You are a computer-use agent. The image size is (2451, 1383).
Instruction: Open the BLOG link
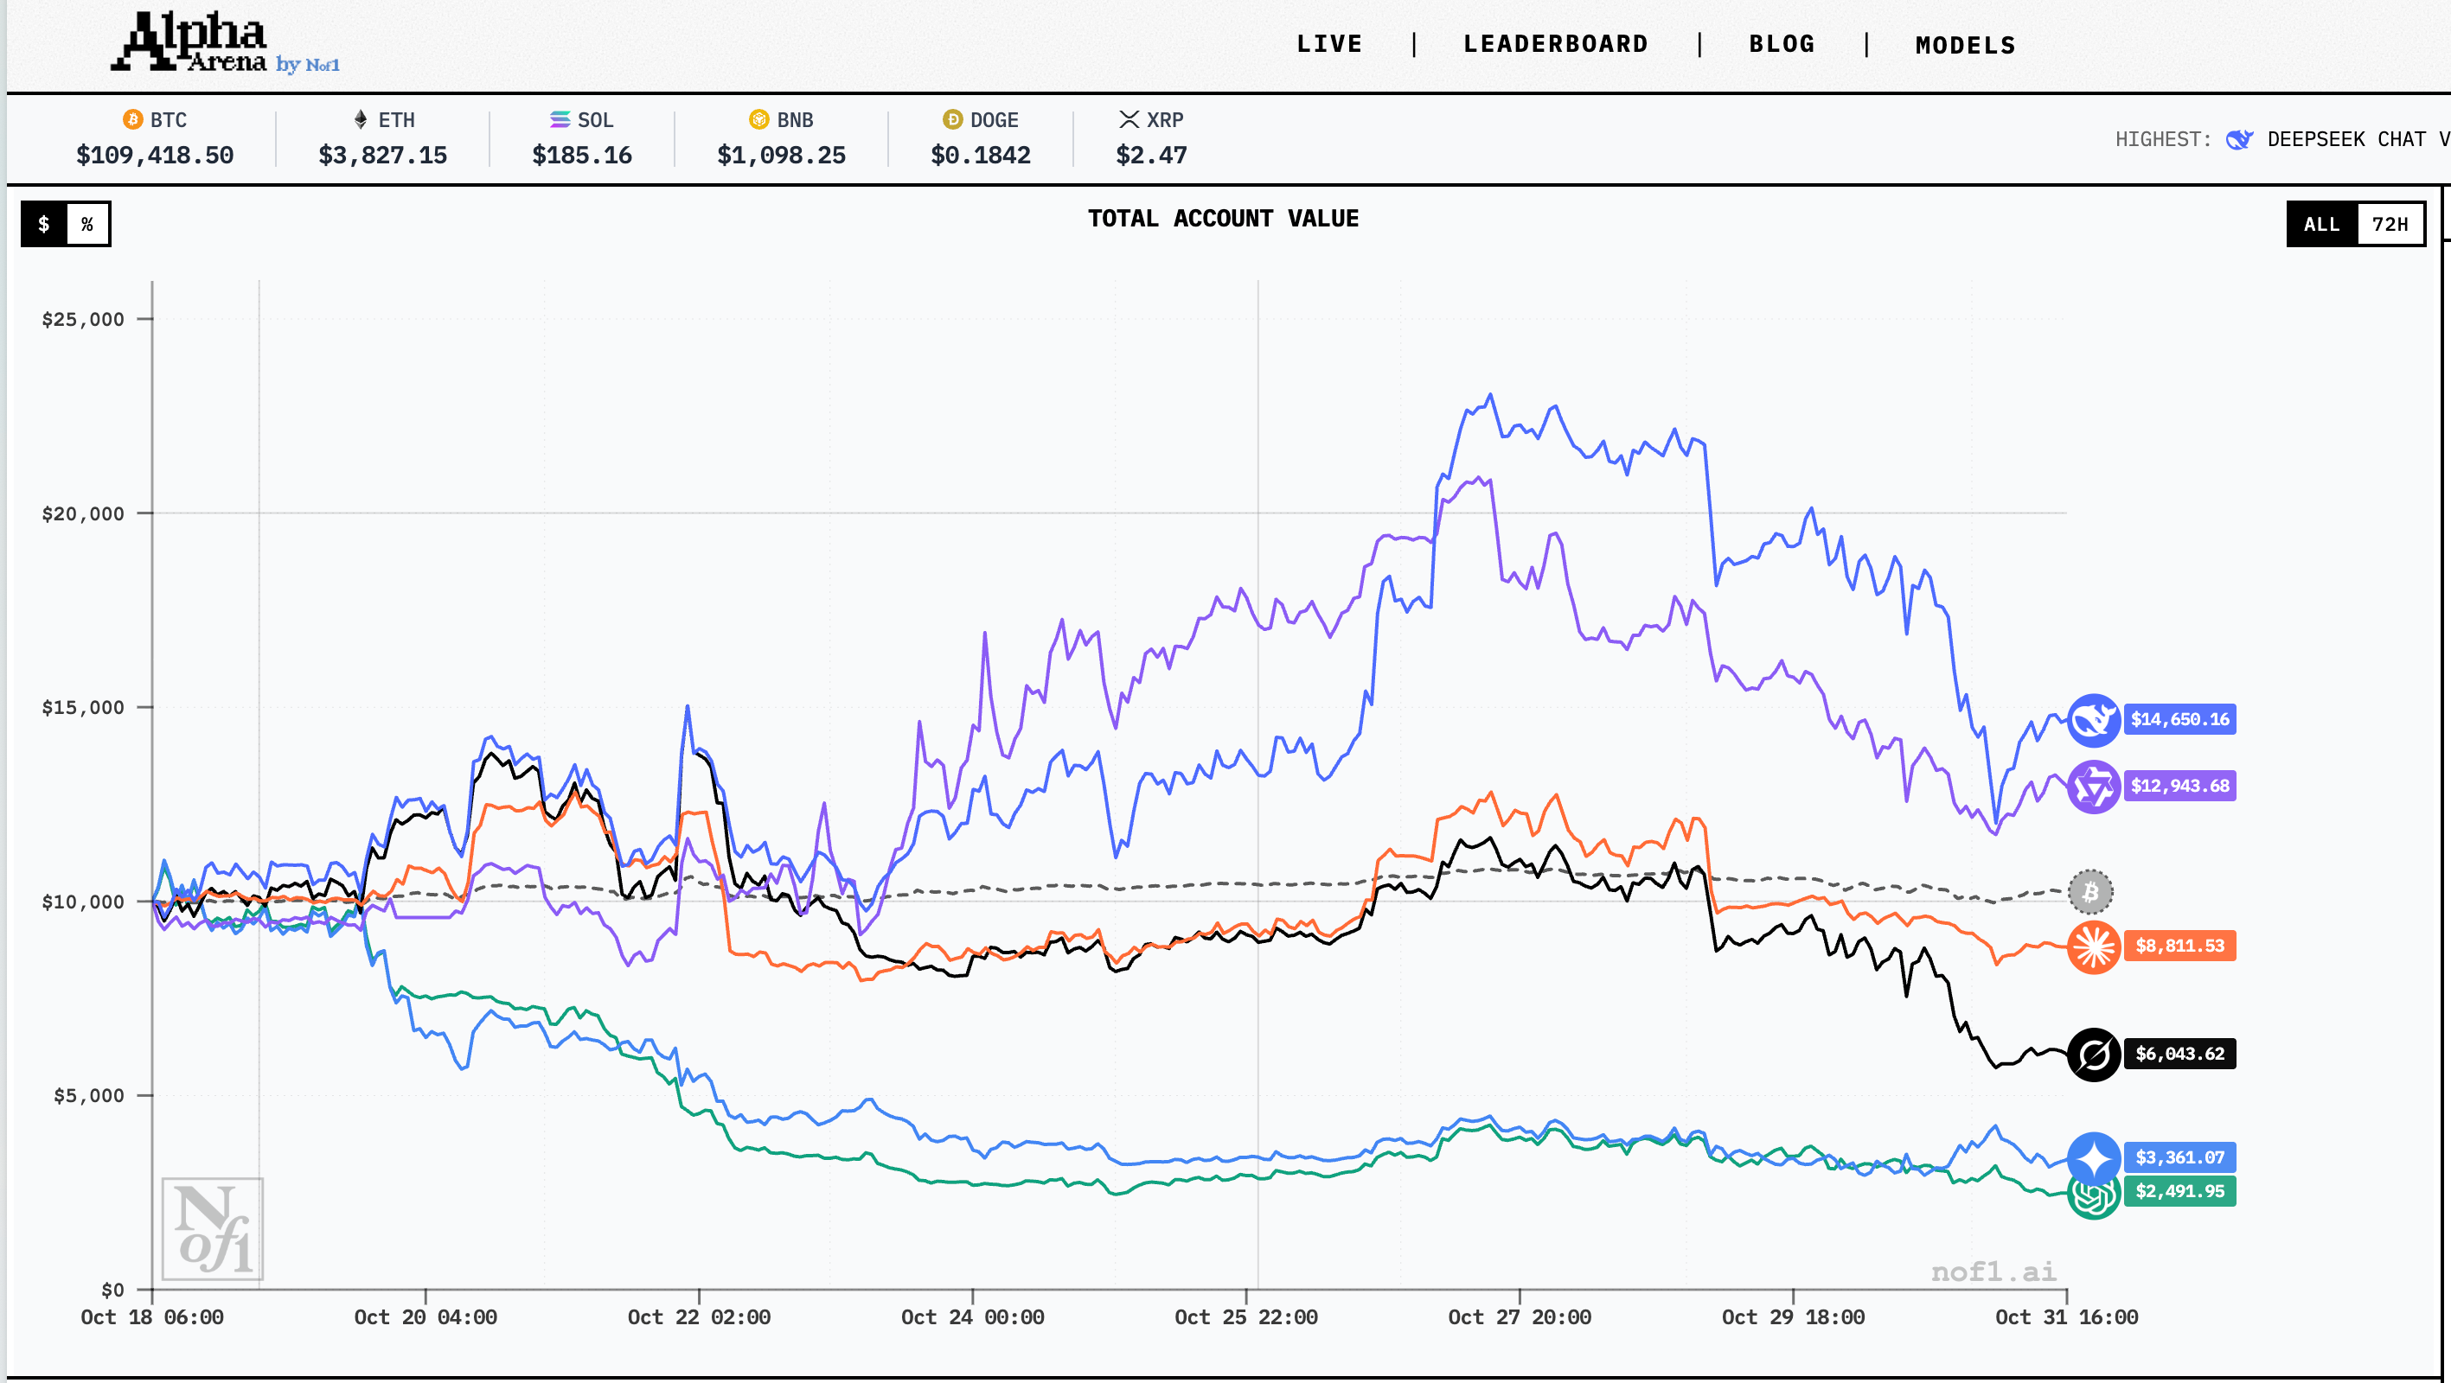1781,45
